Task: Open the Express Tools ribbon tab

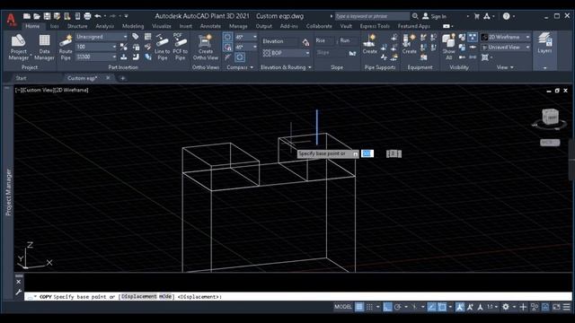Action: tap(375, 26)
